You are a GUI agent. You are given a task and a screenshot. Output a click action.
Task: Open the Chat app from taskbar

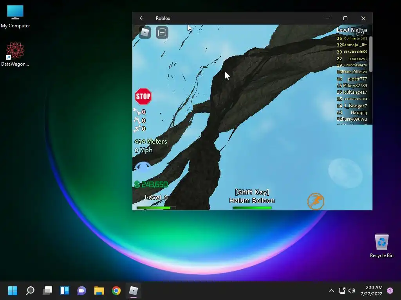tap(81, 291)
